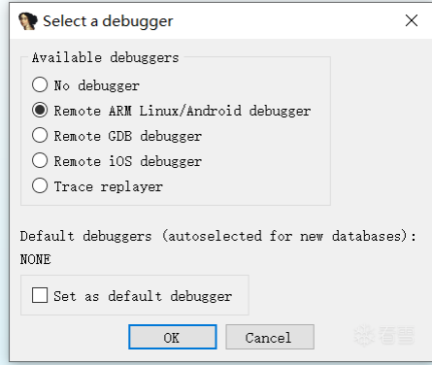Screen dimensions: 432x365
Task: Dismiss dialog using the Cancel button
Action: 270,337
